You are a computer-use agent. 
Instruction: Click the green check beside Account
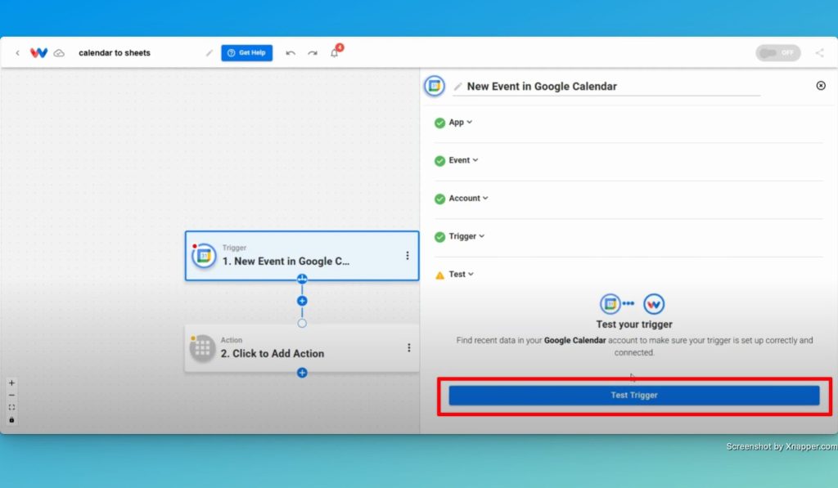[x=439, y=199]
